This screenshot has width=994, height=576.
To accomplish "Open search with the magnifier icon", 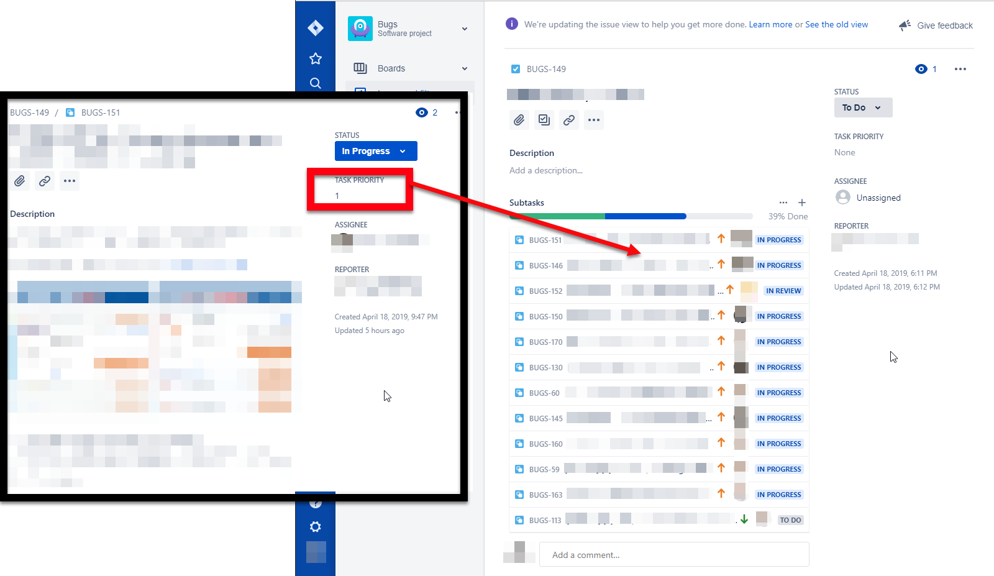I will coord(316,83).
